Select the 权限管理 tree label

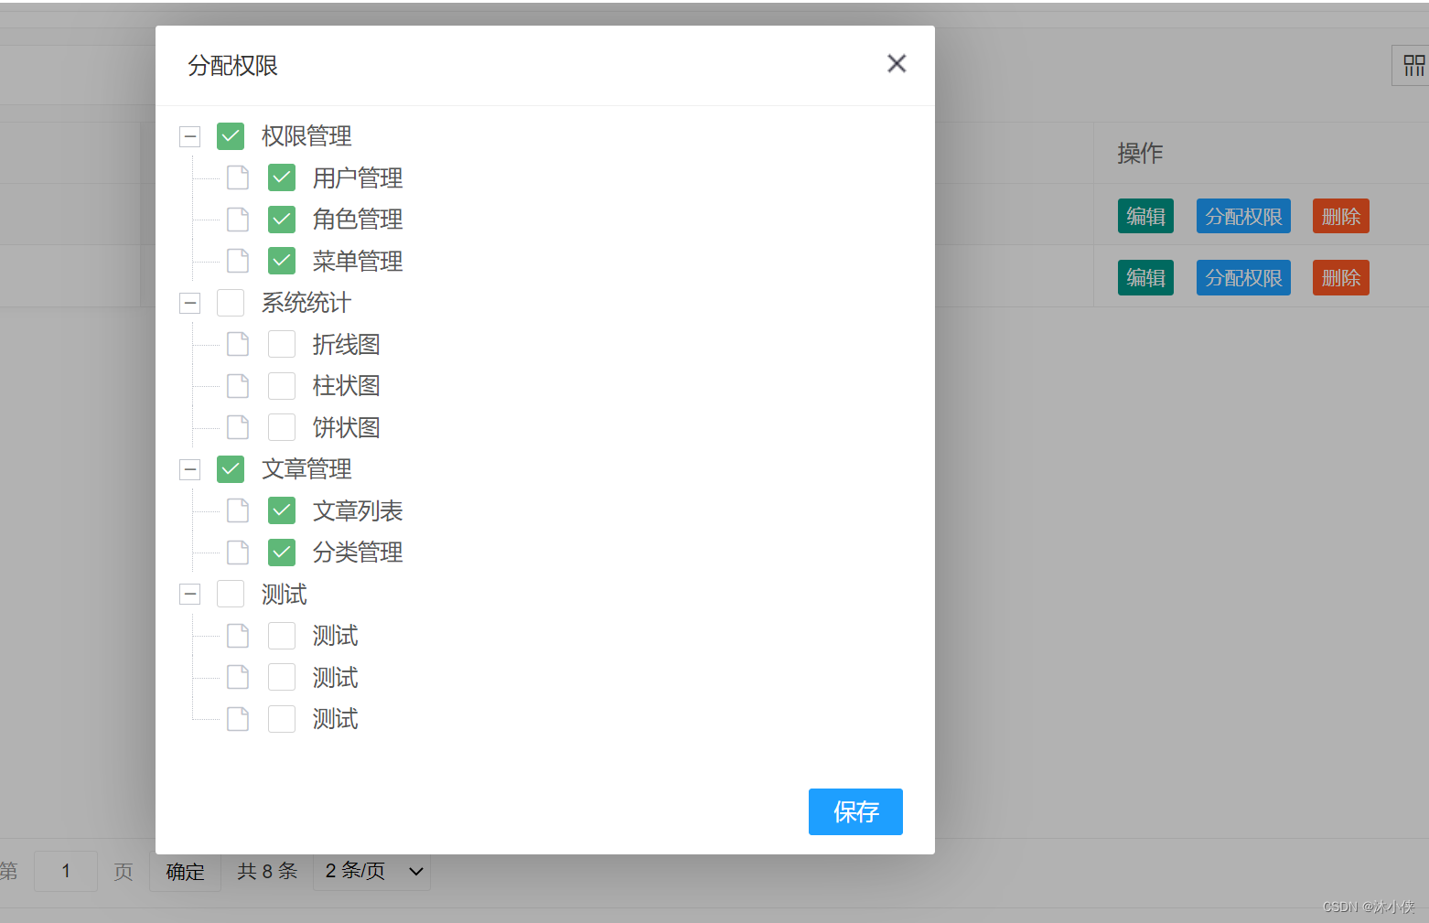coord(306,136)
